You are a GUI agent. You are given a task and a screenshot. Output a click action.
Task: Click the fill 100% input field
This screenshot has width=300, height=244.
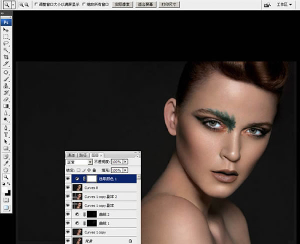pyautogui.click(x=116, y=170)
